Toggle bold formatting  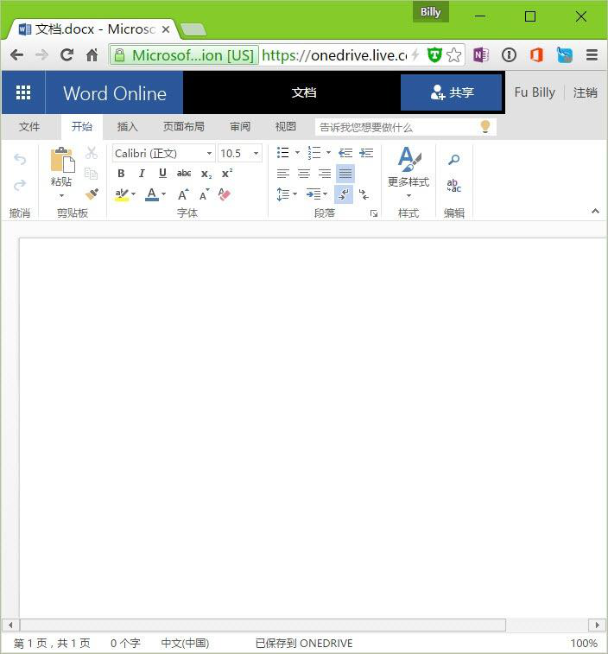[121, 174]
